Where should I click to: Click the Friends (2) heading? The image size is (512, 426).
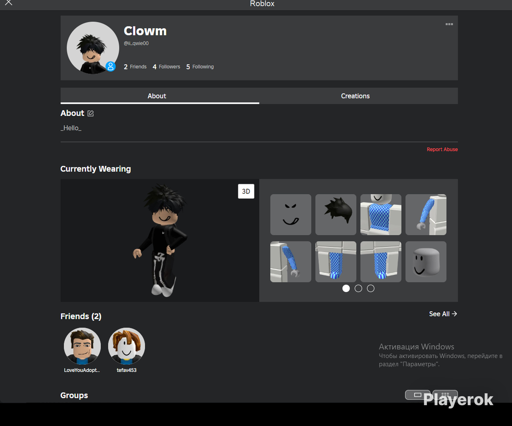pyautogui.click(x=81, y=316)
